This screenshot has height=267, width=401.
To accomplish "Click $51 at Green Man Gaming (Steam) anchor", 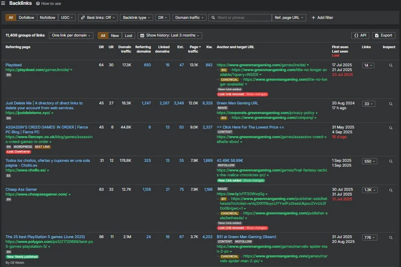I will (x=246, y=237).
